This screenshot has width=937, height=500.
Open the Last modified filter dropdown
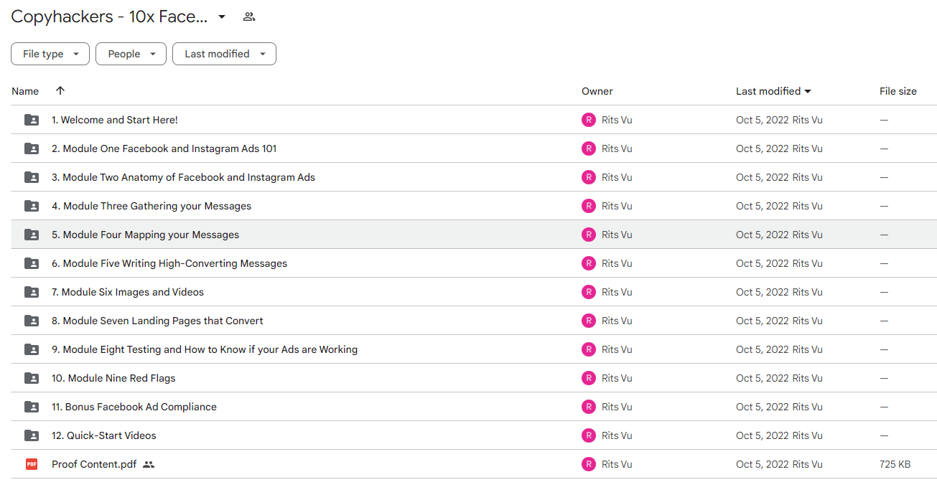(224, 54)
